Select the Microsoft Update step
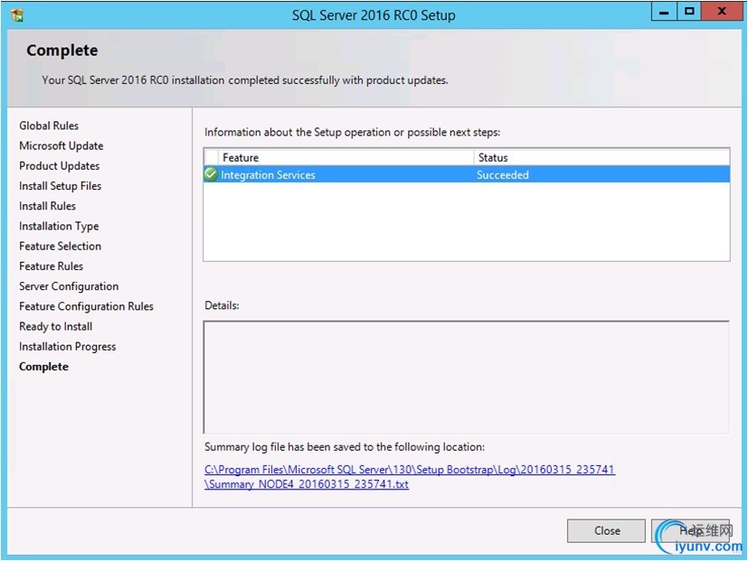This screenshot has width=748, height=561. click(62, 145)
